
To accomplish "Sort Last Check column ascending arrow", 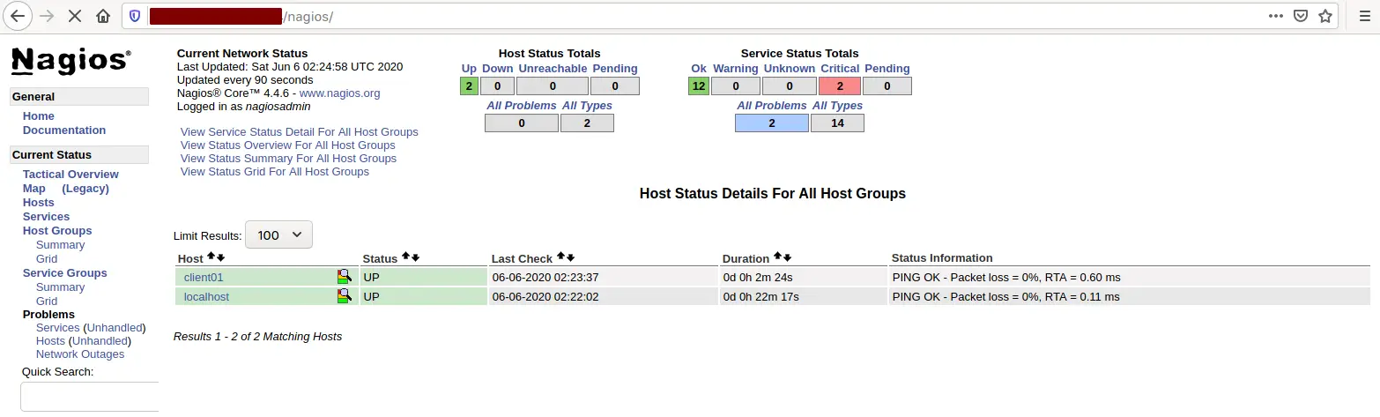I will [x=560, y=257].
